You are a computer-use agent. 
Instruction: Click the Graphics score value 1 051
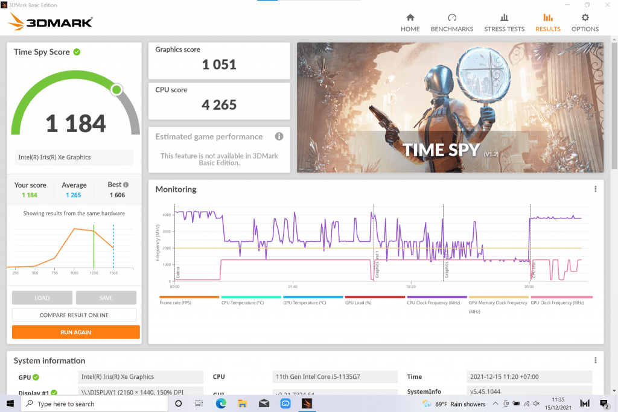219,65
